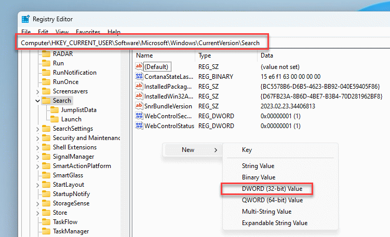
Task: Select the SmartActionPlatform key
Action: click(82, 166)
